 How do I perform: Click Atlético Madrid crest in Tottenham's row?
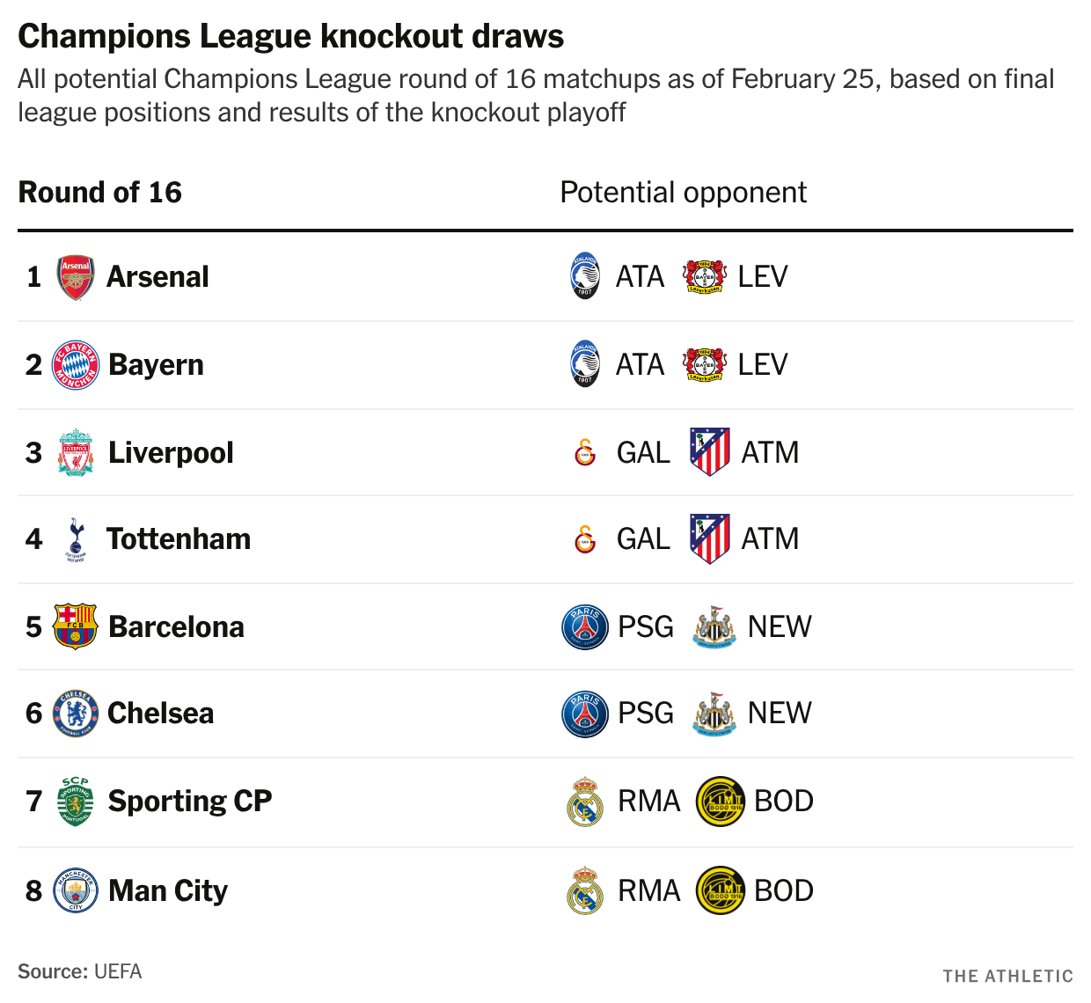[x=710, y=538]
